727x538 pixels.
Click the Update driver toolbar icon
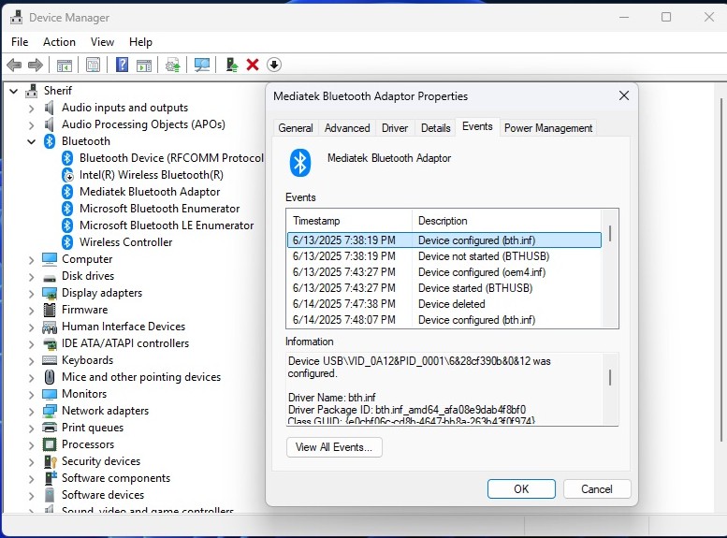(231, 65)
